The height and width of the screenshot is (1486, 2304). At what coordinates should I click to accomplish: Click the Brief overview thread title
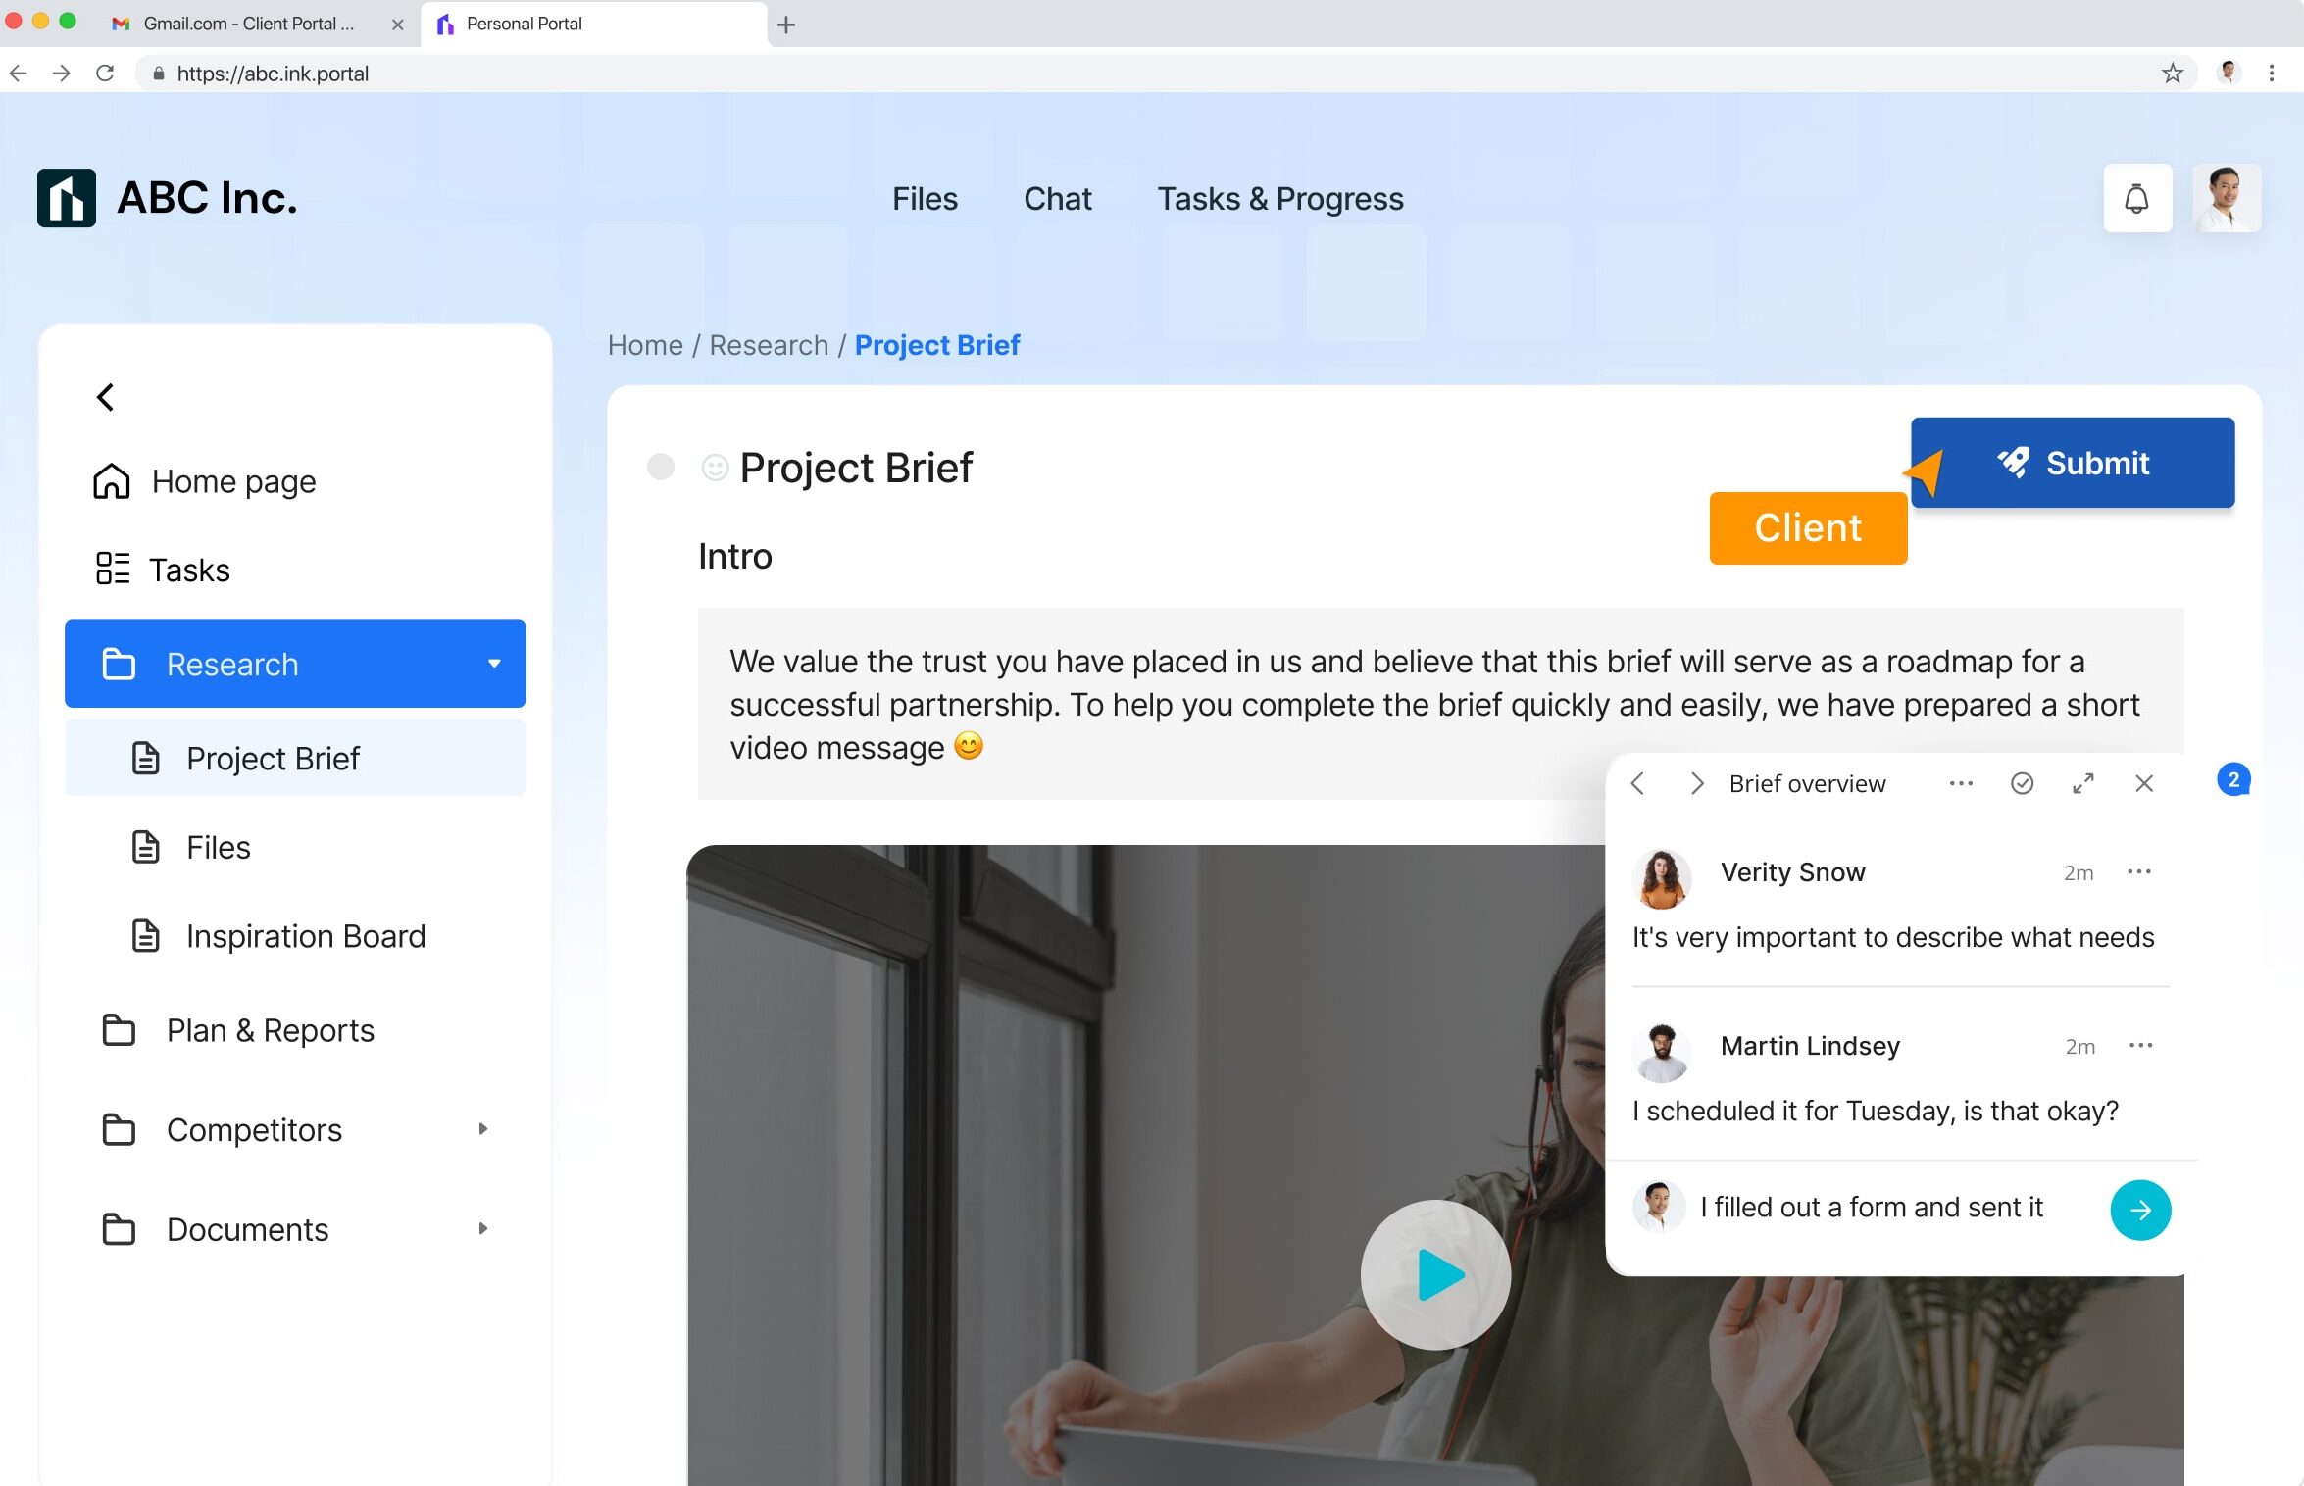point(1807,783)
